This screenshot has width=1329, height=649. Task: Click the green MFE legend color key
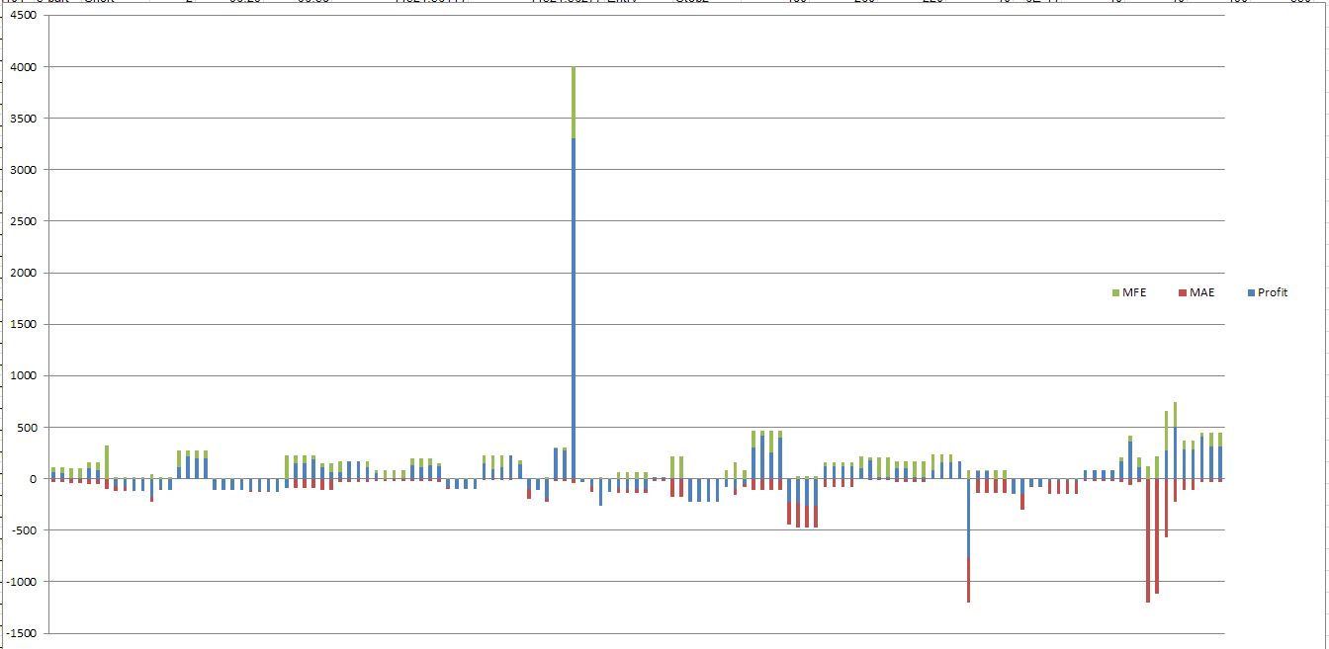[x=1116, y=292]
